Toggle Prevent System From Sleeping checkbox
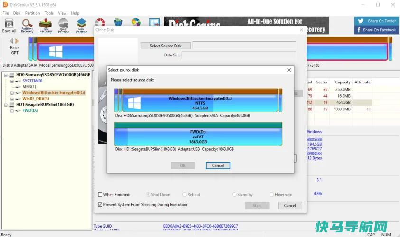The width and height of the screenshot is (400, 237). (100, 205)
